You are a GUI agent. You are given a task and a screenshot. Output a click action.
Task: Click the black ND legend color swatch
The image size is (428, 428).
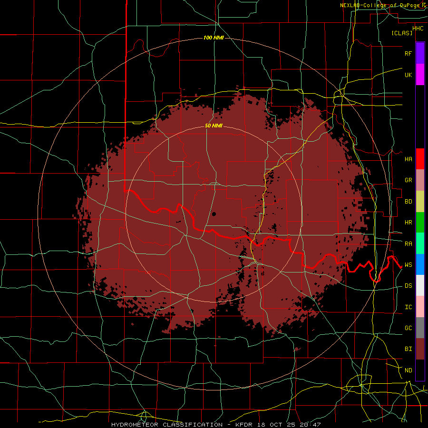[x=420, y=370]
